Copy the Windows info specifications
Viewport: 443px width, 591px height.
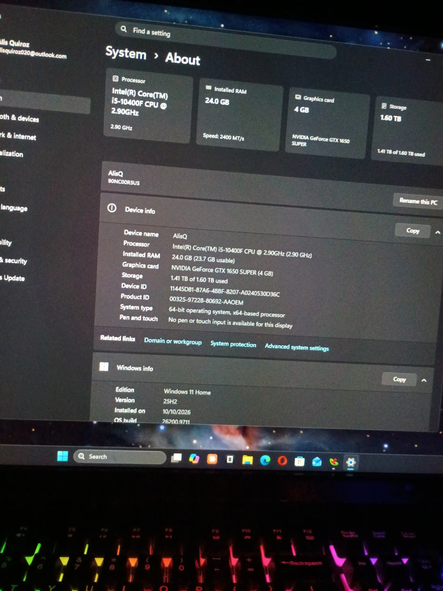click(399, 379)
